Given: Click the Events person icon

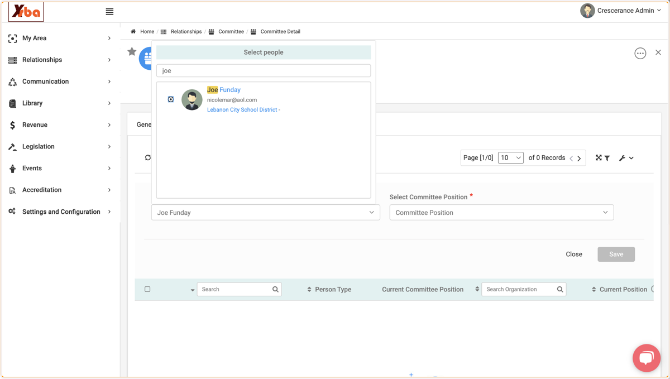Looking at the screenshot, I should tap(12, 169).
